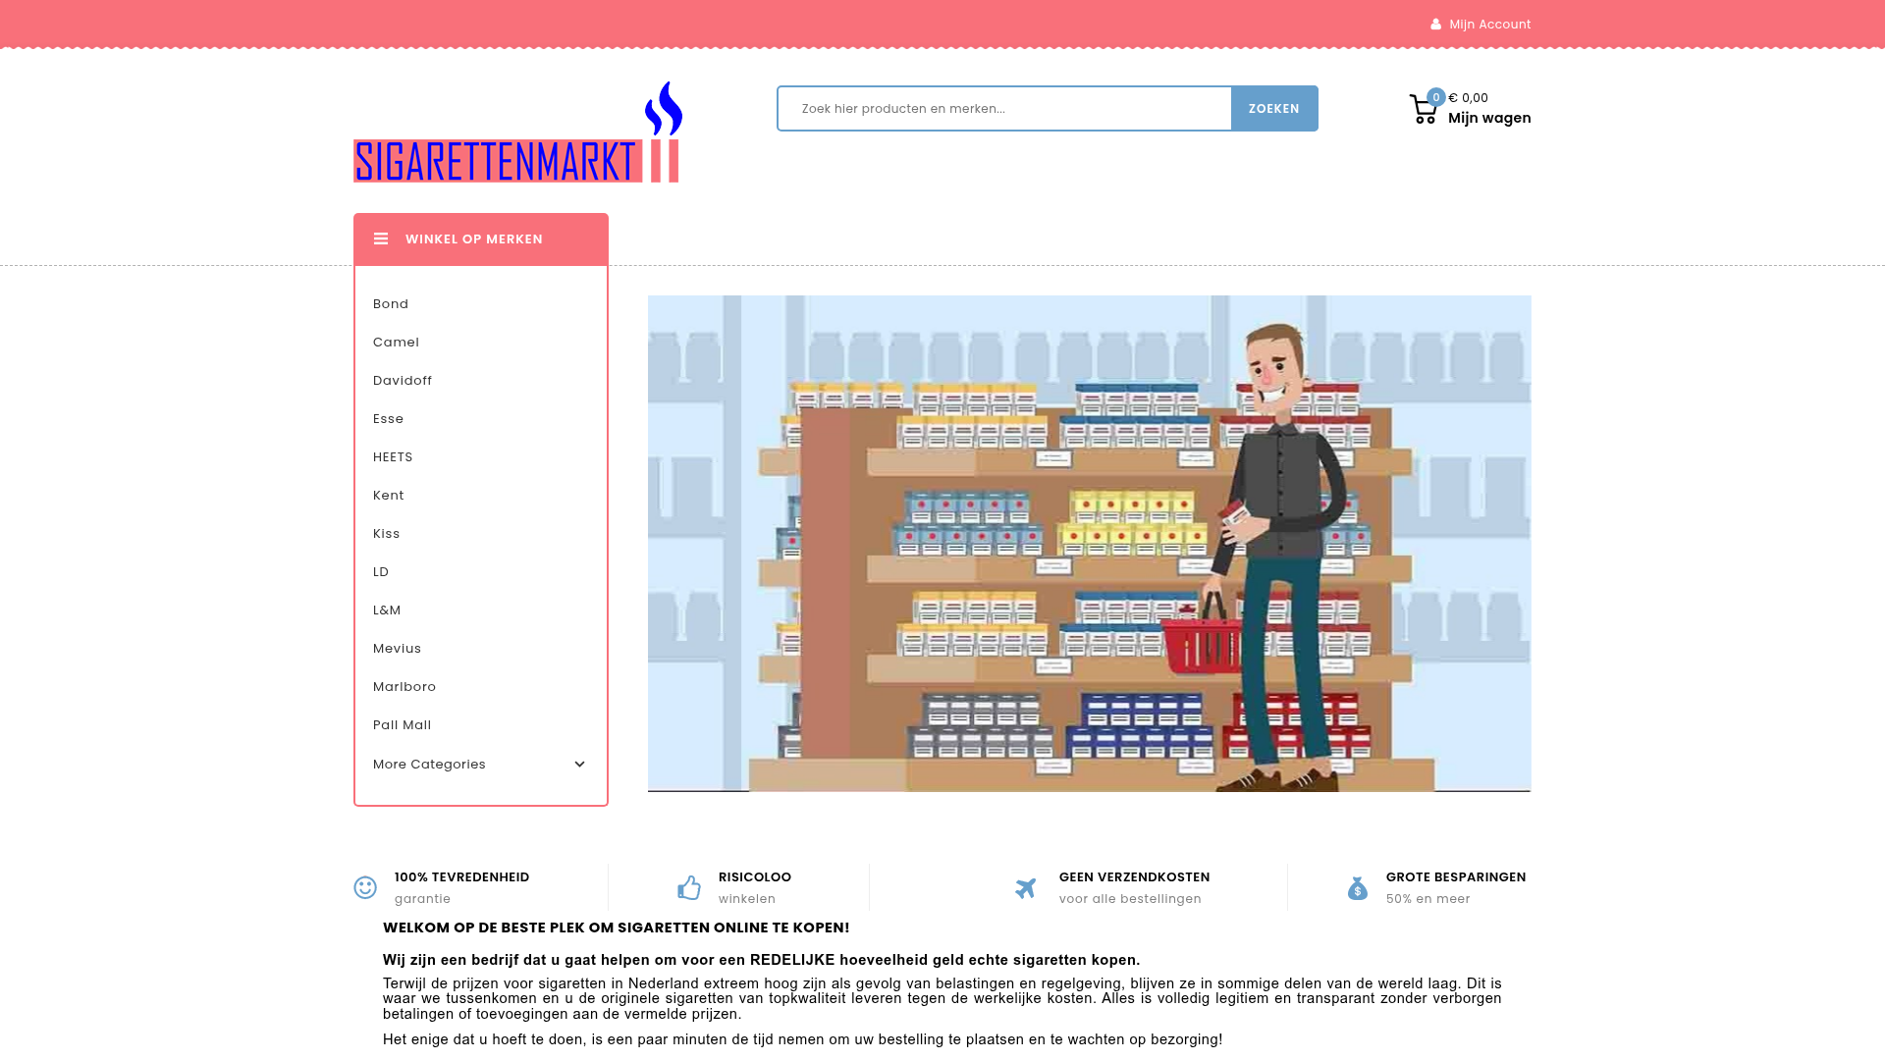1885x1060 pixels.
Task: Open the shopping cart icon
Action: [1424, 109]
